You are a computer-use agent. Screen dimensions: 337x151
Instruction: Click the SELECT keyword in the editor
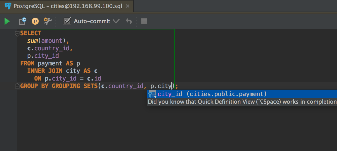point(31,33)
